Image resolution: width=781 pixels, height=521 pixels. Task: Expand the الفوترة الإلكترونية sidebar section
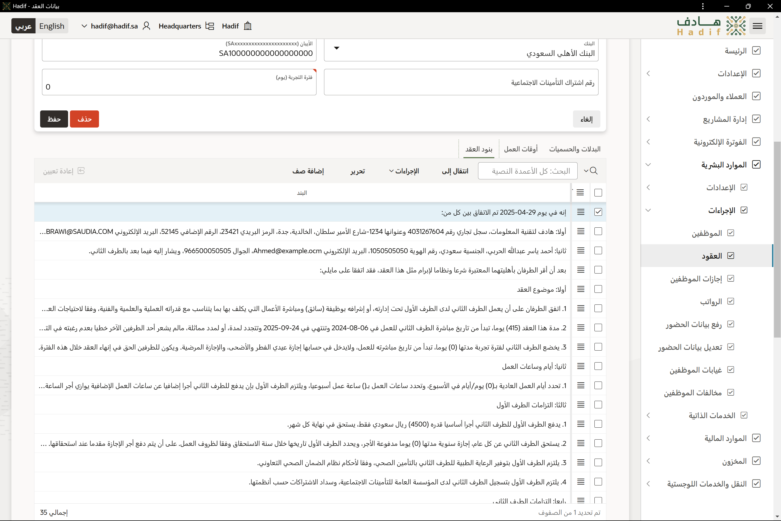pos(648,142)
